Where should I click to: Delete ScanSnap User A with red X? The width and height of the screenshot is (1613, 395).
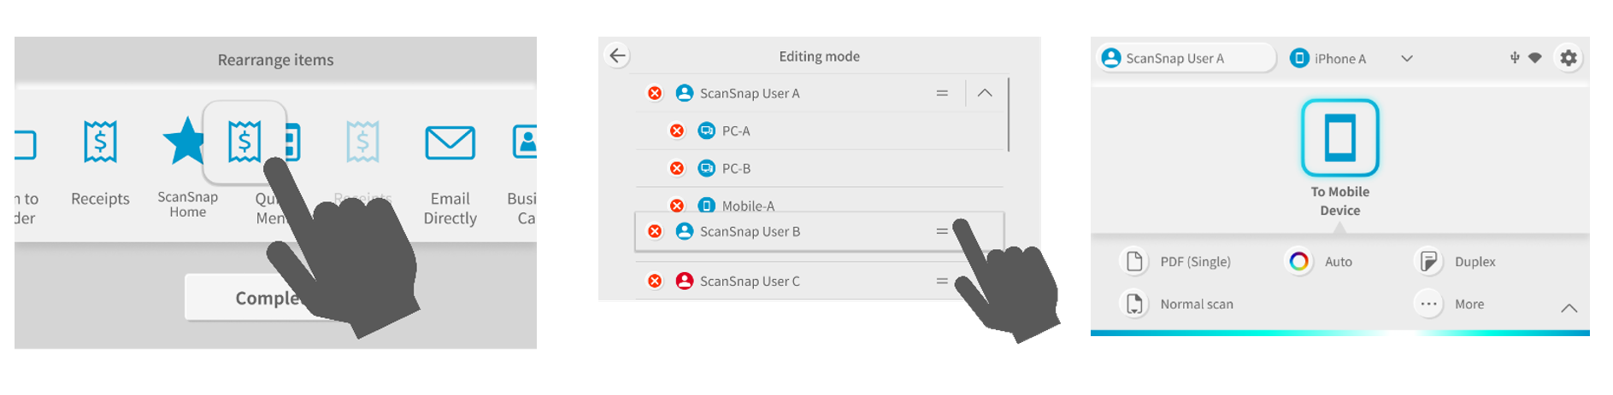(655, 94)
